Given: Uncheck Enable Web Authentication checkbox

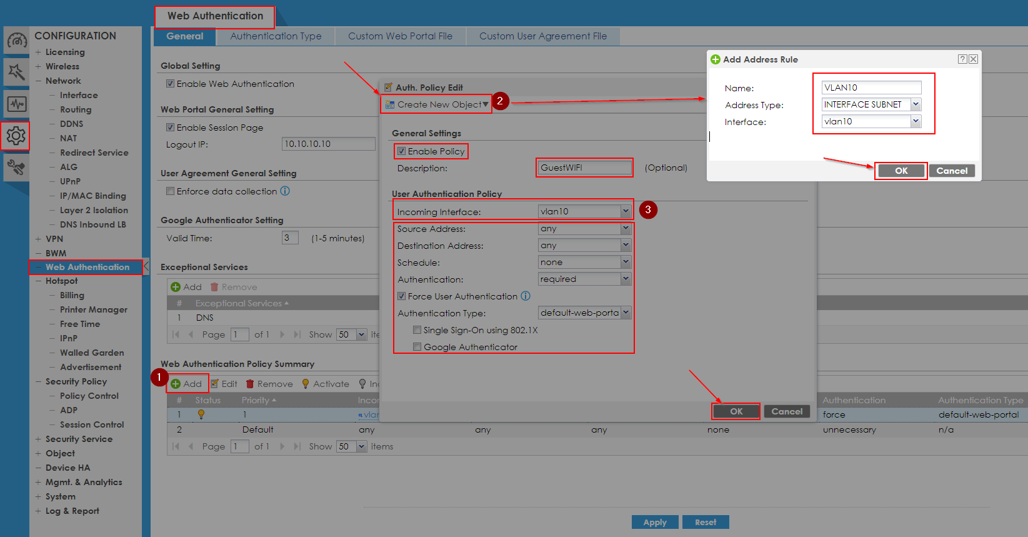Looking at the screenshot, I should (170, 84).
